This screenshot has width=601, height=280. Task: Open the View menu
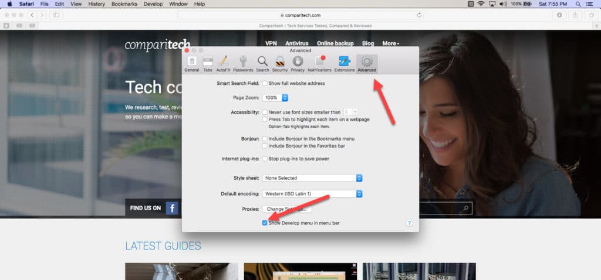(76, 4)
